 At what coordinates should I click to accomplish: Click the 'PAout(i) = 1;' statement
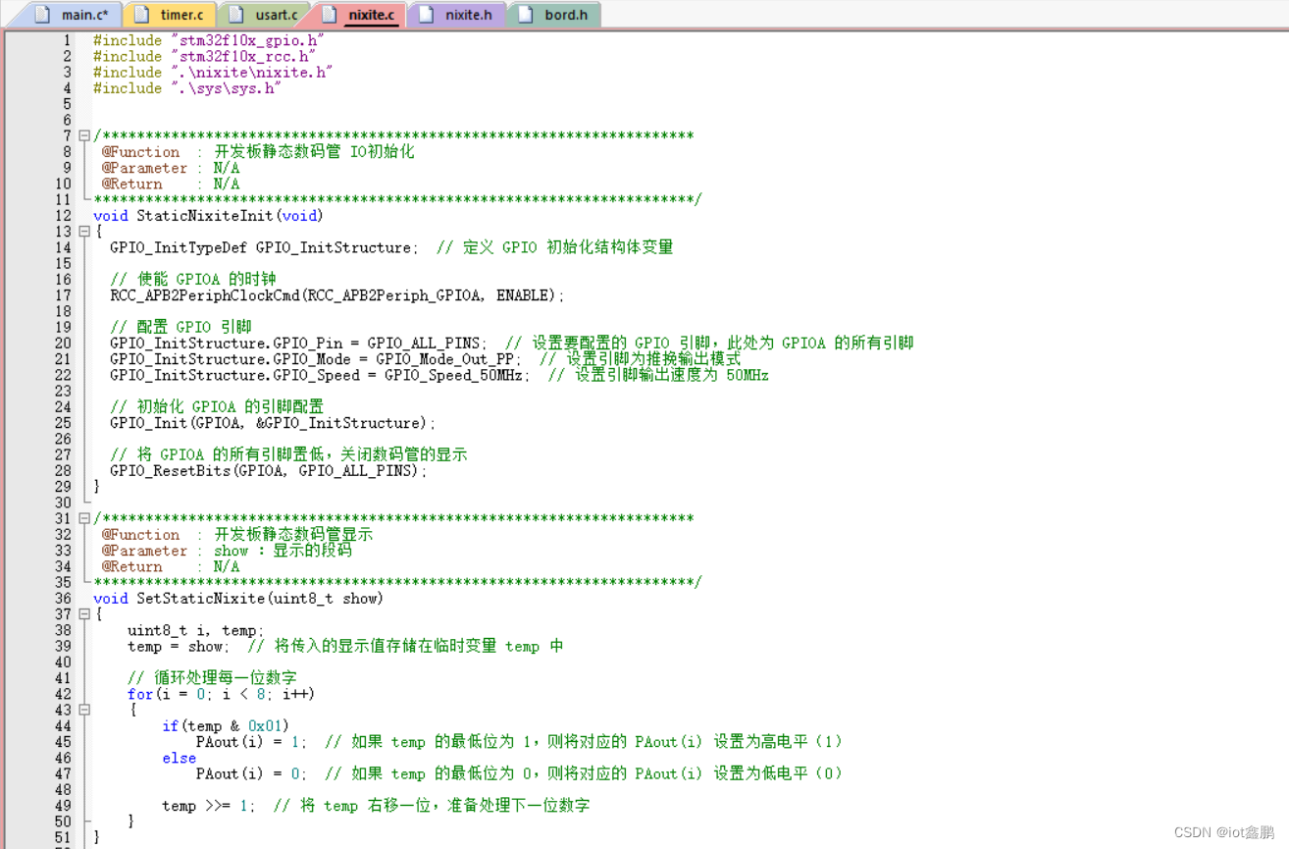[251, 742]
